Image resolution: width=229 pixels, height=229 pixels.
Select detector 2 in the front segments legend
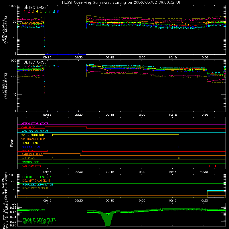[x=29, y=11]
